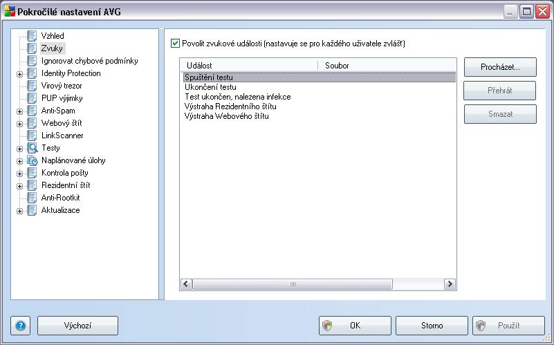This screenshot has height=345, width=554.
Task: Click the notebook icon beside Vzhled
Action: (32, 36)
